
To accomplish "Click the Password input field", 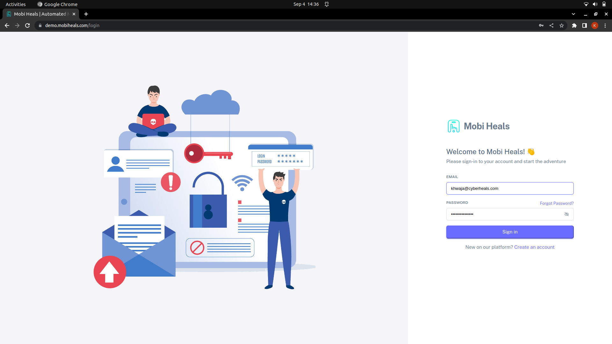I will (x=510, y=214).
